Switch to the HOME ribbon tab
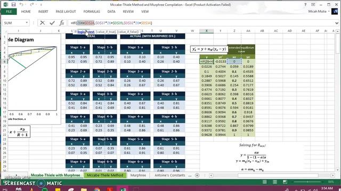This screenshot has height=191, width=341. (x=26, y=12)
